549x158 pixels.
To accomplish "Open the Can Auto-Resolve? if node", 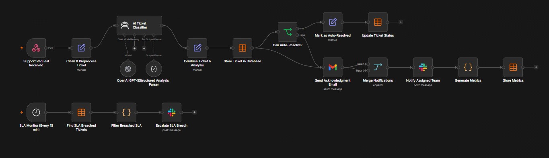I will 288,32.
